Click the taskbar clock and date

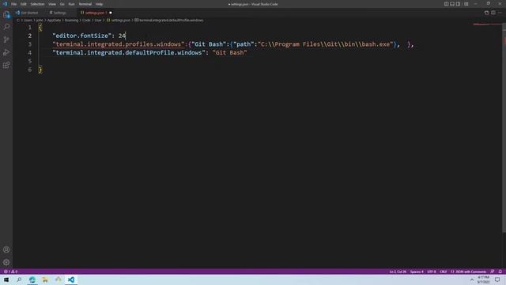[483, 279]
